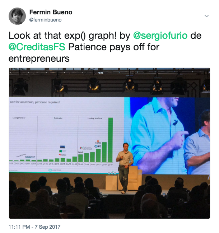Screen dimensions: 219x233
Task: Click the lapel microphone on the big screen
Action: pyautogui.click(x=175, y=122)
